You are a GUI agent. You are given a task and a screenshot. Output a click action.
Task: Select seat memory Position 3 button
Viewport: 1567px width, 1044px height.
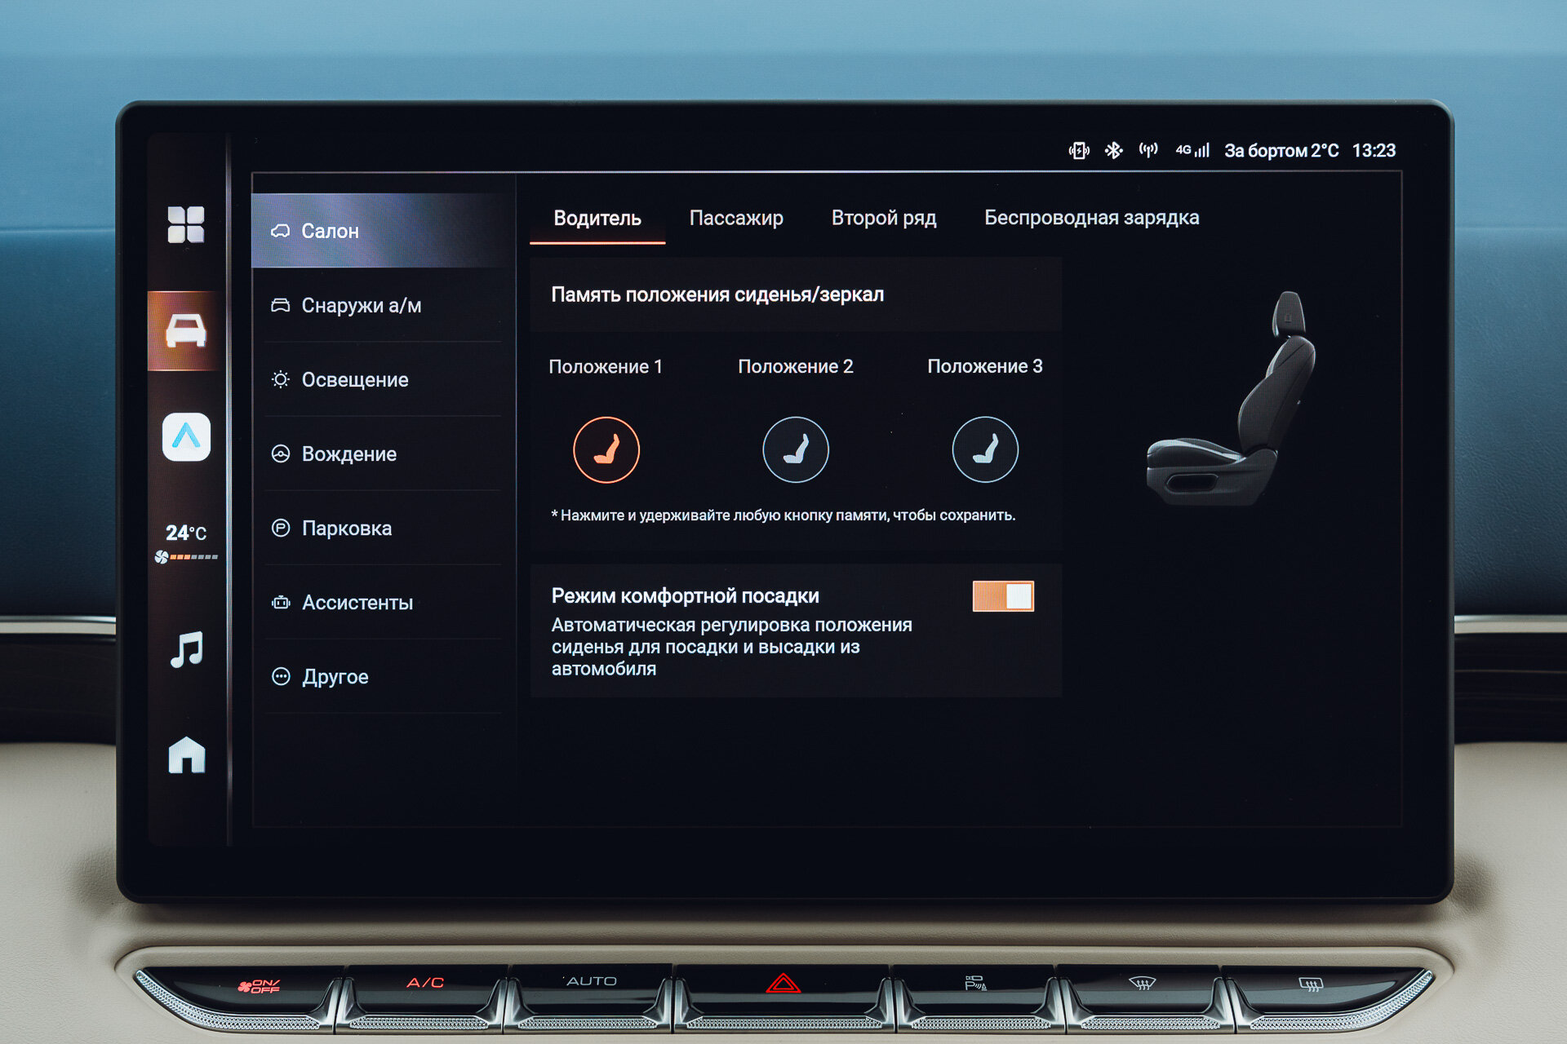tap(984, 449)
